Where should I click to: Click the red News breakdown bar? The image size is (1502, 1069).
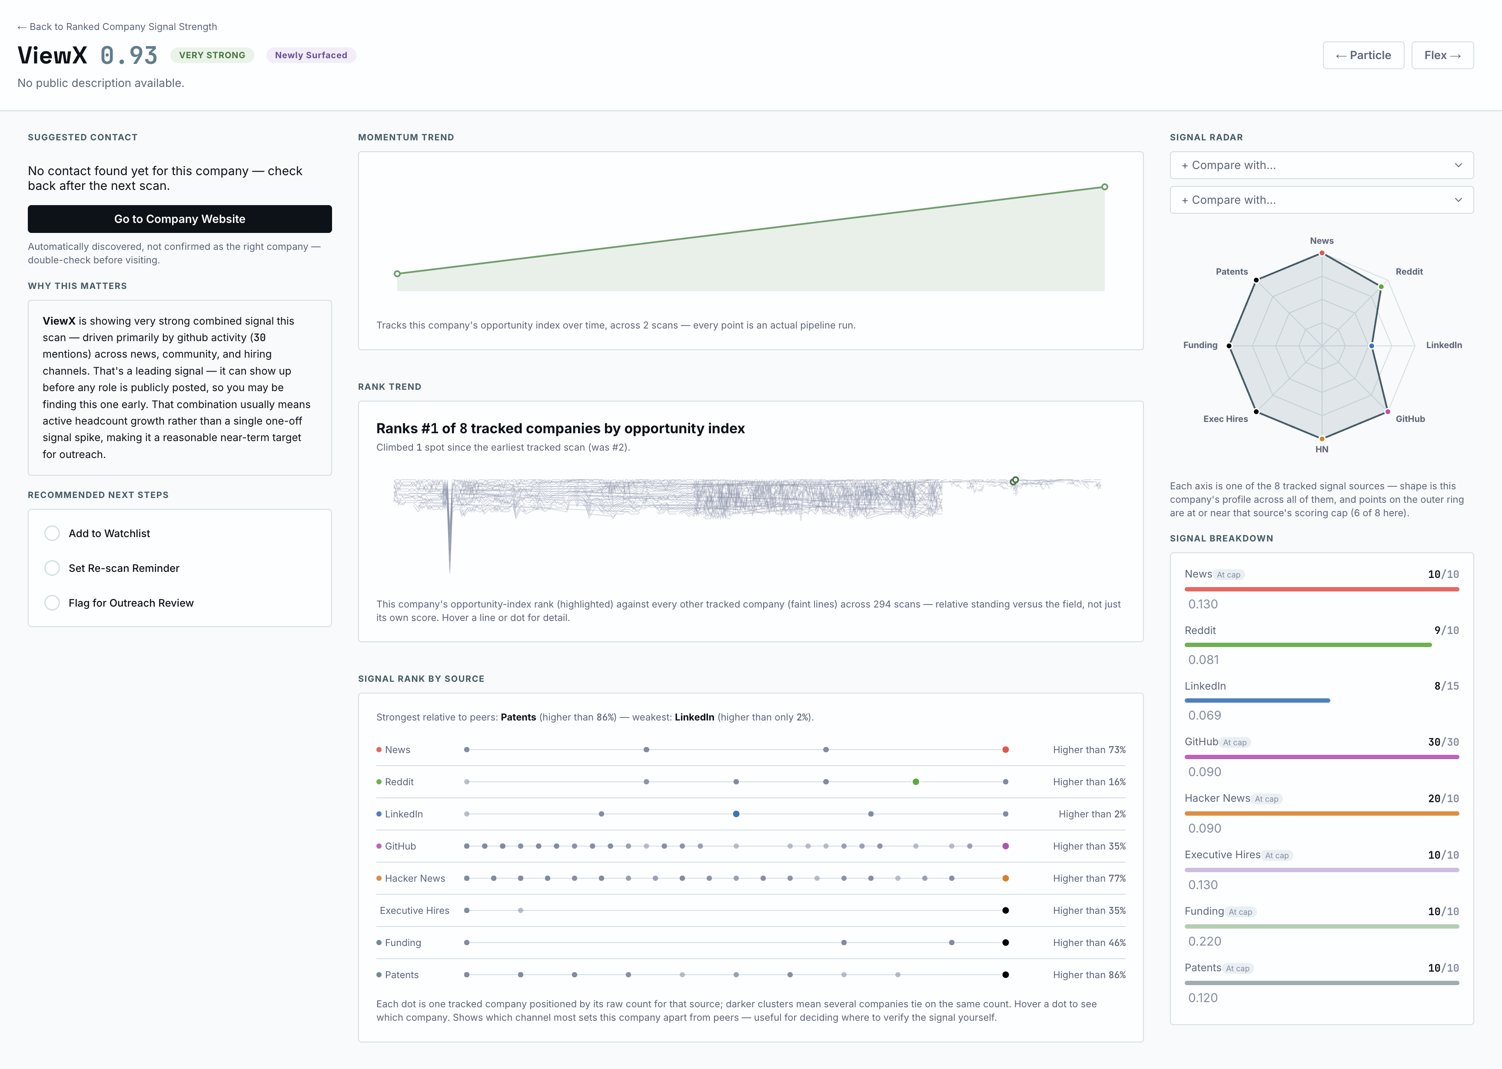(x=1321, y=589)
